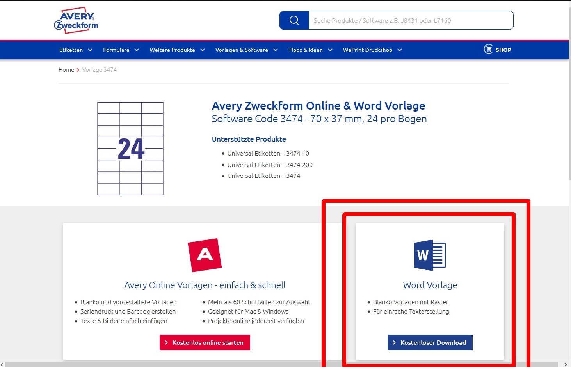Viewport: 571px width, 367px height.
Task: Open the Weitere Produkte menu item
Action: [172, 50]
